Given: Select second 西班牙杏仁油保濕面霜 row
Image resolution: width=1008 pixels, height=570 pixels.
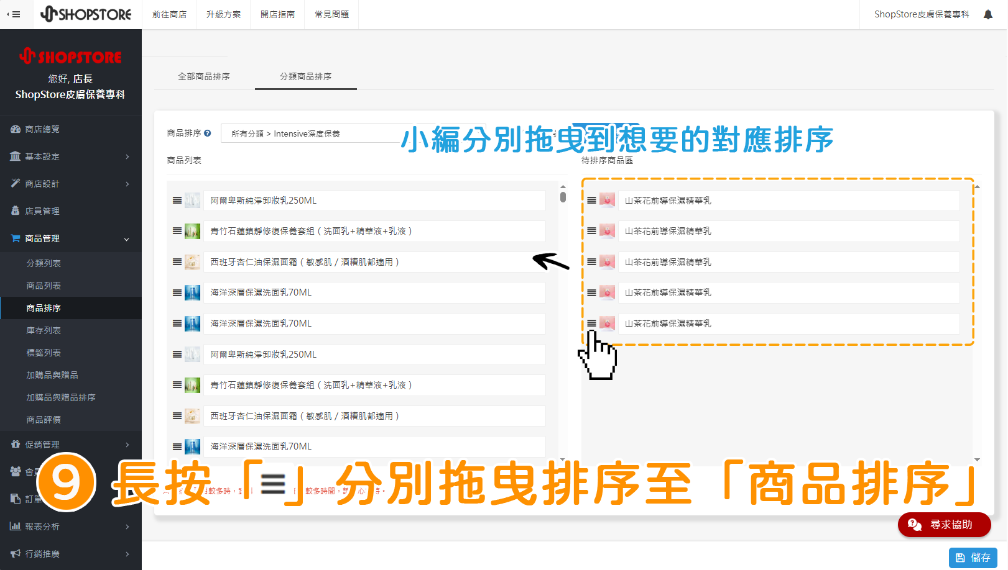Looking at the screenshot, I should [374, 416].
